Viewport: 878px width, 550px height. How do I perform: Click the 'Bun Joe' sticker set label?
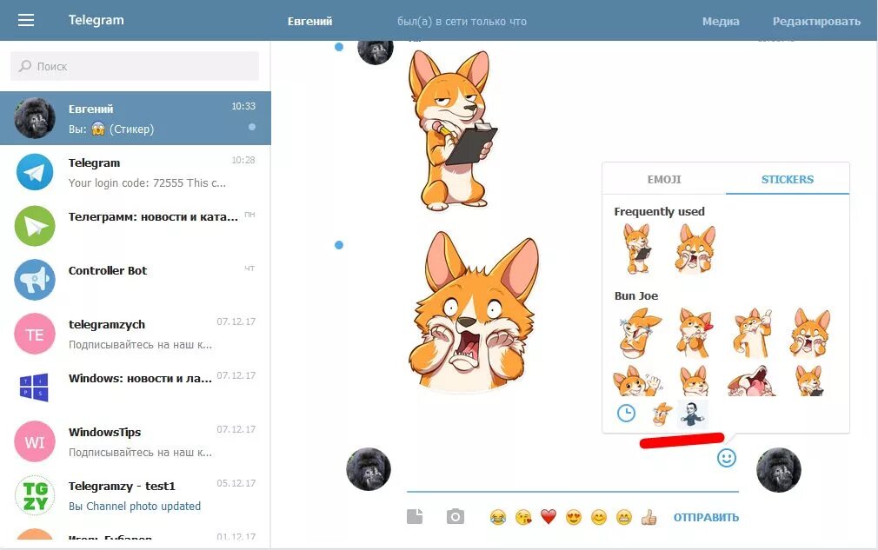(x=636, y=296)
